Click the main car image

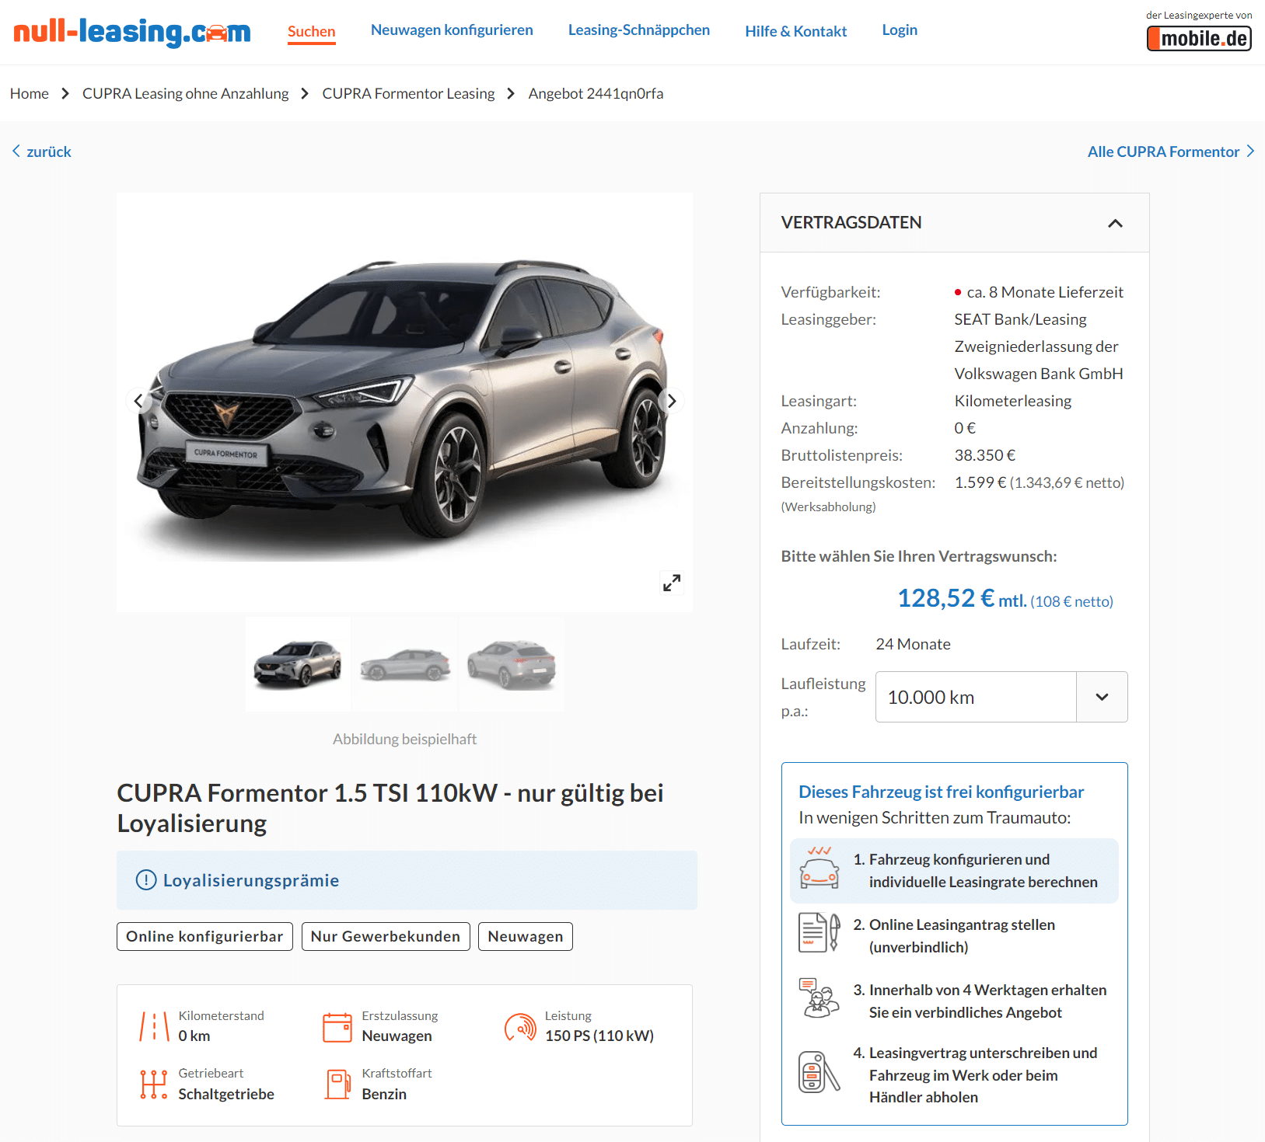click(404, 402)
